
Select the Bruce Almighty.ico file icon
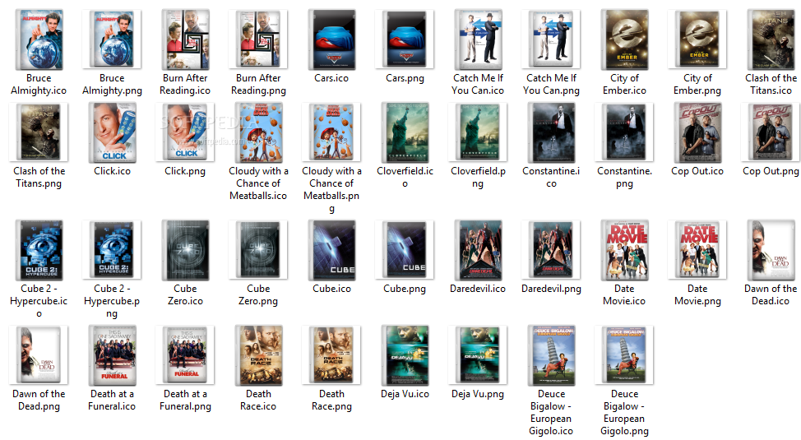[x=39, y=39]
